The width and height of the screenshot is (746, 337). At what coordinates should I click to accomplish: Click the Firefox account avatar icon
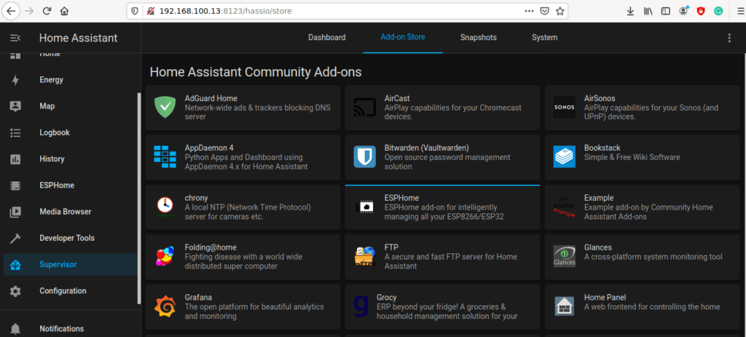(x=683, y=10)
